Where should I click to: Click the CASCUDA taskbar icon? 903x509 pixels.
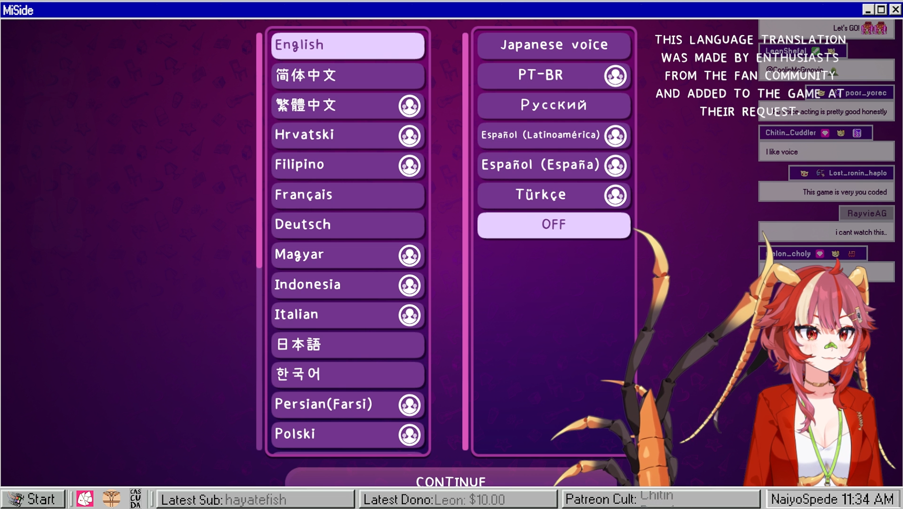click(135, 498)
